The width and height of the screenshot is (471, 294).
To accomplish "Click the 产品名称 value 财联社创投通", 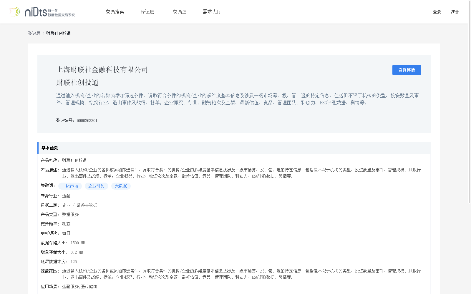I will [x=74, y=161].
